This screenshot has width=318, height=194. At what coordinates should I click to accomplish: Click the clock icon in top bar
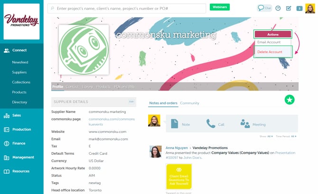pyautogui.click(x=278, y=9)
